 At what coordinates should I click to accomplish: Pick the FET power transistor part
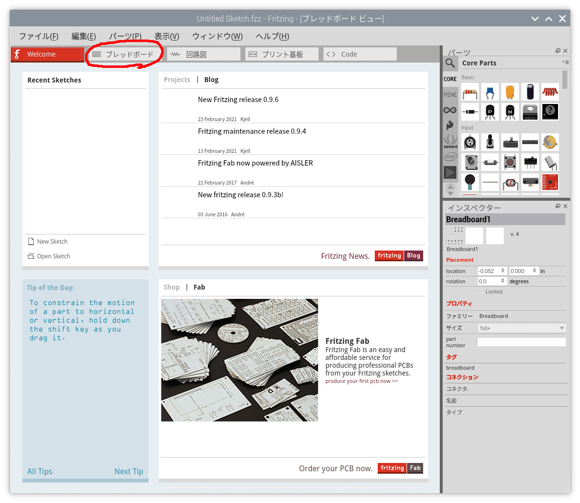(530, 112)
